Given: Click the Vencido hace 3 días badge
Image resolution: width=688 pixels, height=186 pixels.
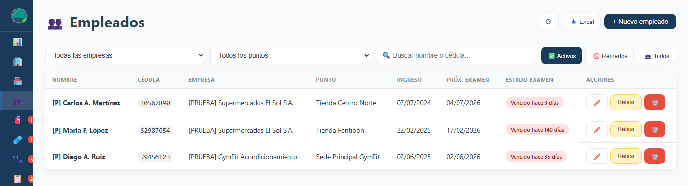Looking at the screenshot, I should pos(535,103).
